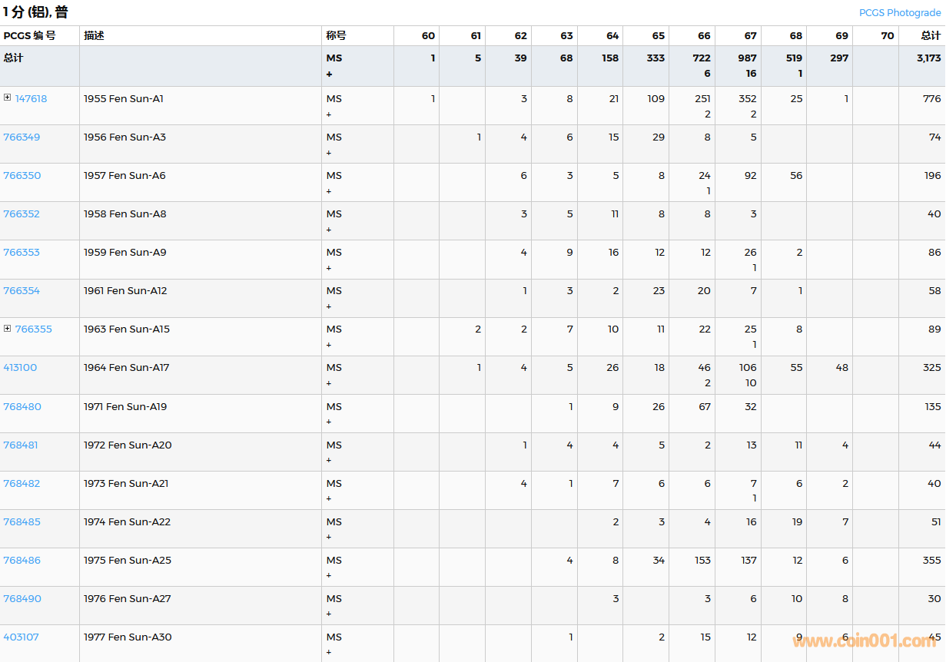Select the 766354 coin entry link
946x662 pixels.
[22, 291]
